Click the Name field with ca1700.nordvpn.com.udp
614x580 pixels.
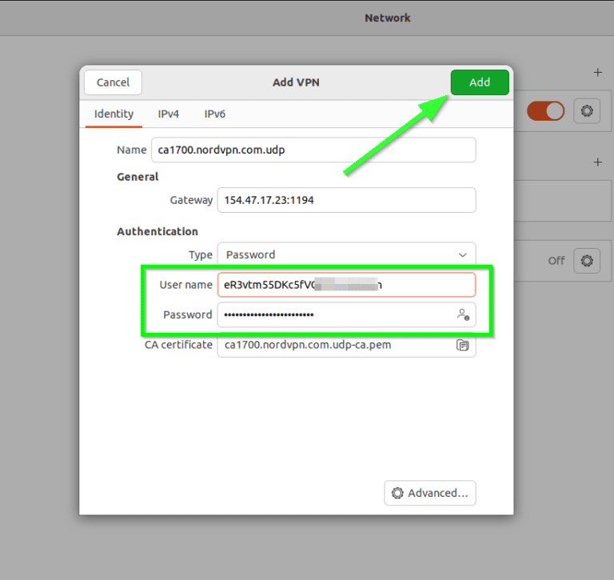point(345,150)
